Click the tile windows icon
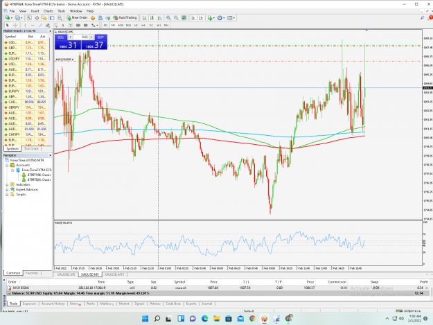The image size is (433, 325). [184, 18]
